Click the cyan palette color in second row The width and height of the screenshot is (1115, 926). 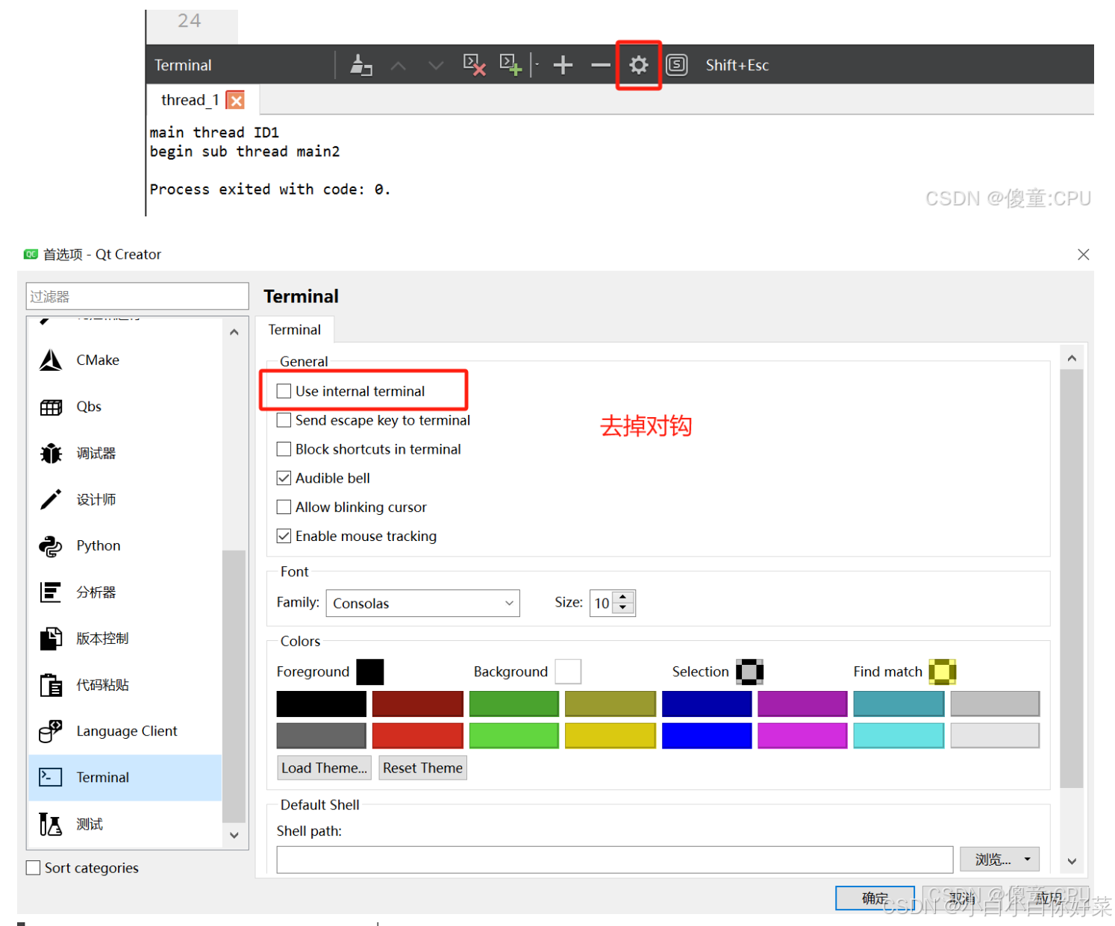click(899, 736)
